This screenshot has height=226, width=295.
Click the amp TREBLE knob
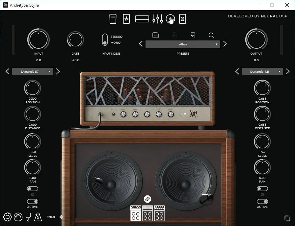[159, 114]
